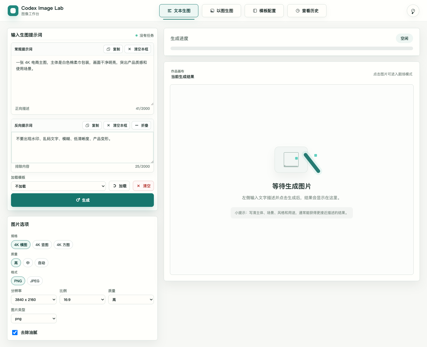
Task: Click the 复制 button for 常规提示词
Action: pyautogui.click(x=113, y=49)
